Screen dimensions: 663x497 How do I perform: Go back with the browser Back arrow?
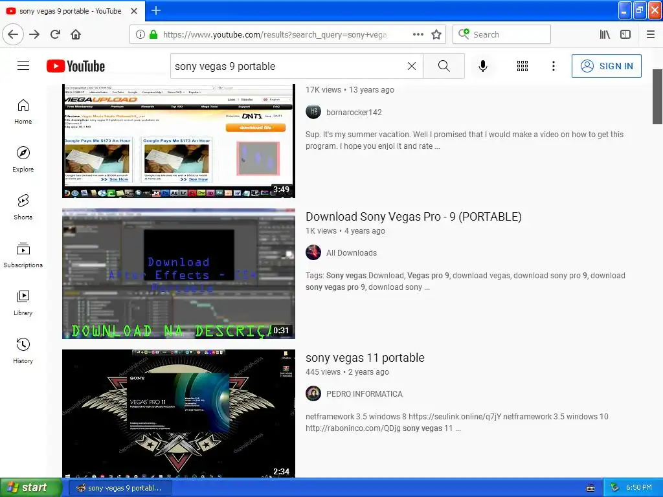pyautogui.click(x=13, y=34)
